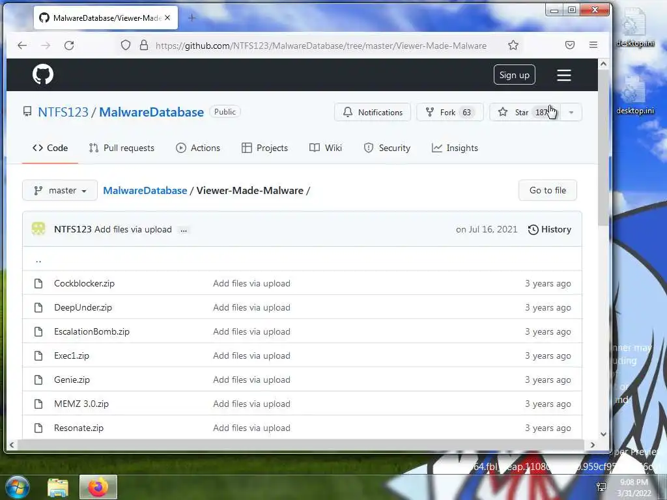667x500 pixels.
Task: Open the Insights tab
Action: [455, 148]
